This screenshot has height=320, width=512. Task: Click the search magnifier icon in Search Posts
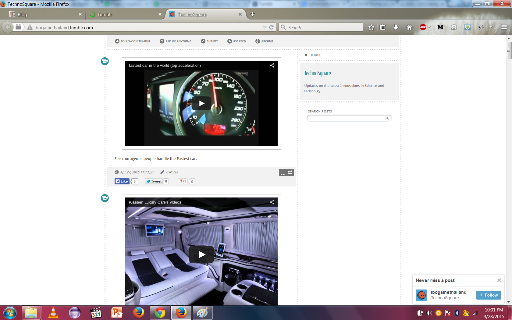(x=386, y=118)
